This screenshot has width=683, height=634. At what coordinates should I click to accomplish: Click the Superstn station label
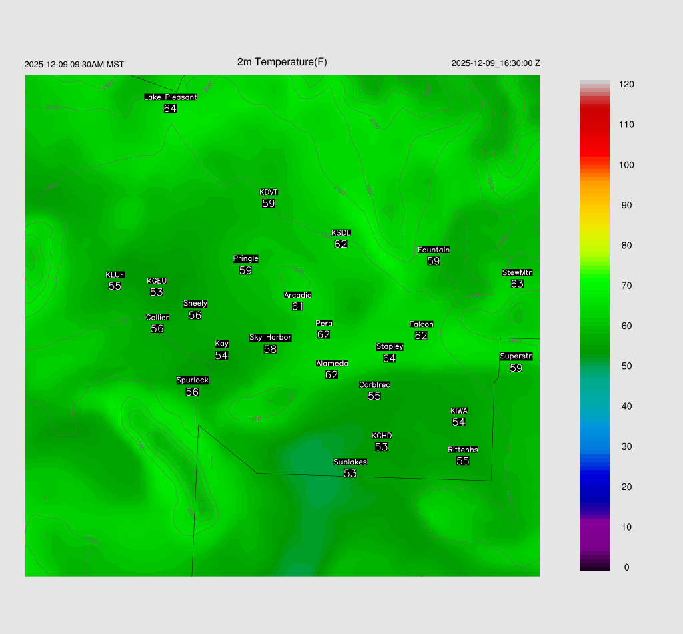(516, 356)
